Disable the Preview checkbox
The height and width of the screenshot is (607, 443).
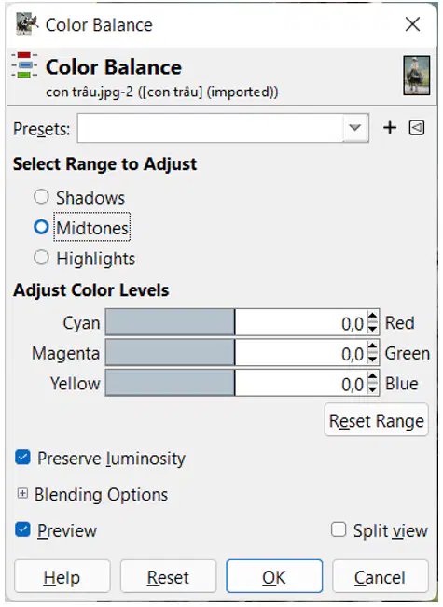(x=22, y=529)
